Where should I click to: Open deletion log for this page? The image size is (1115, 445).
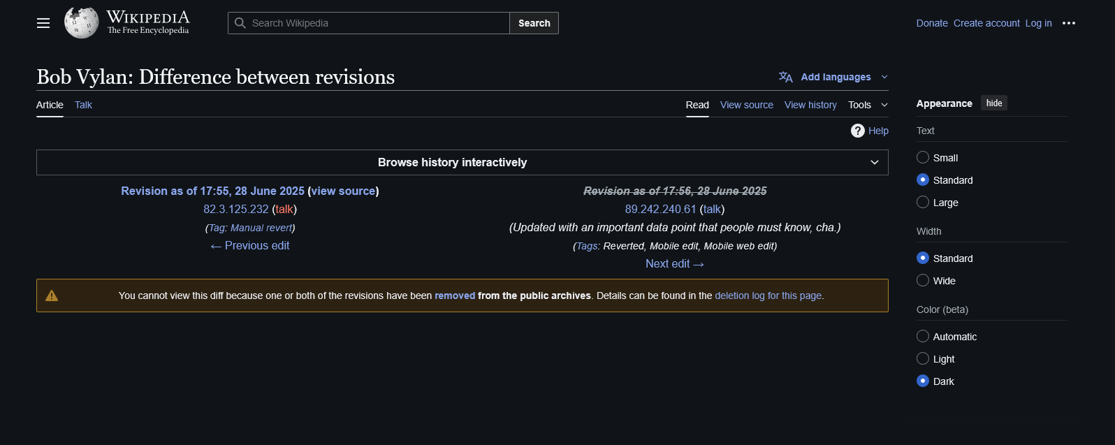(x=768, y=296)
